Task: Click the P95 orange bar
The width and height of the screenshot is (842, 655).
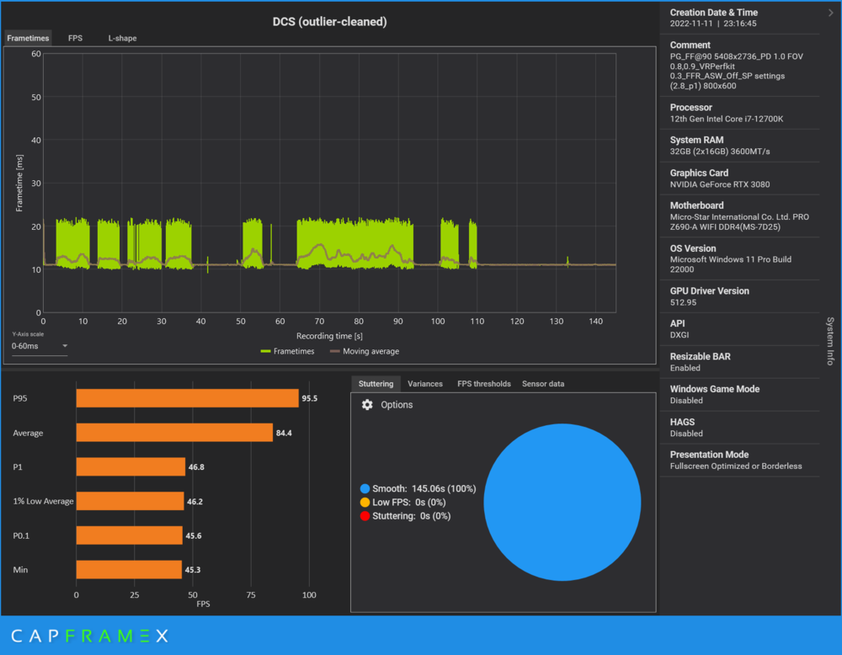Action: pyautogui.click(x=187, y=398)
